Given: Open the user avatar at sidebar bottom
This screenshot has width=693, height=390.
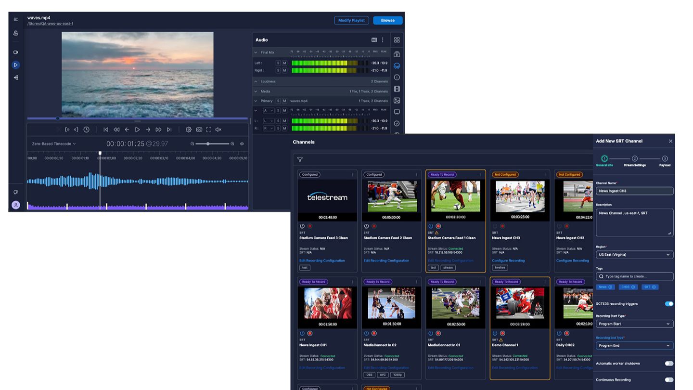Looking at the screenshot, I should click(16, 205).
